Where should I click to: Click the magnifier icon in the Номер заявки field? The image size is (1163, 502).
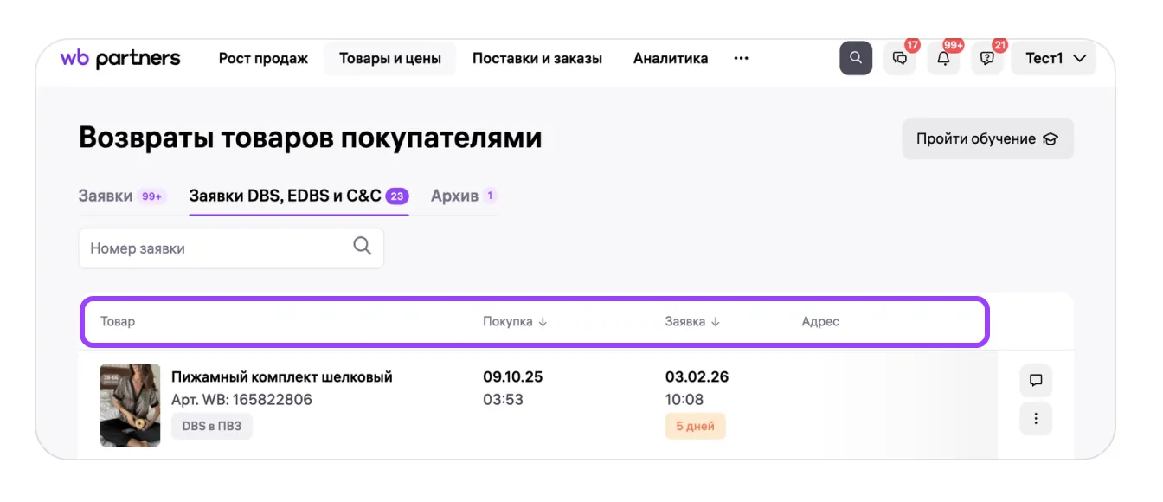(363, 247)
